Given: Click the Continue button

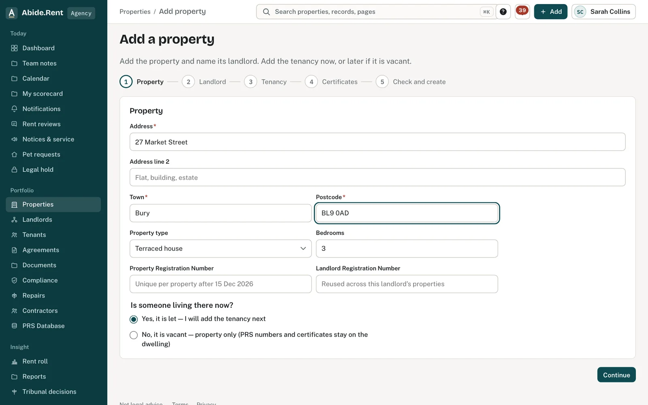Looking at the screenshot, I should click(616, 375).
